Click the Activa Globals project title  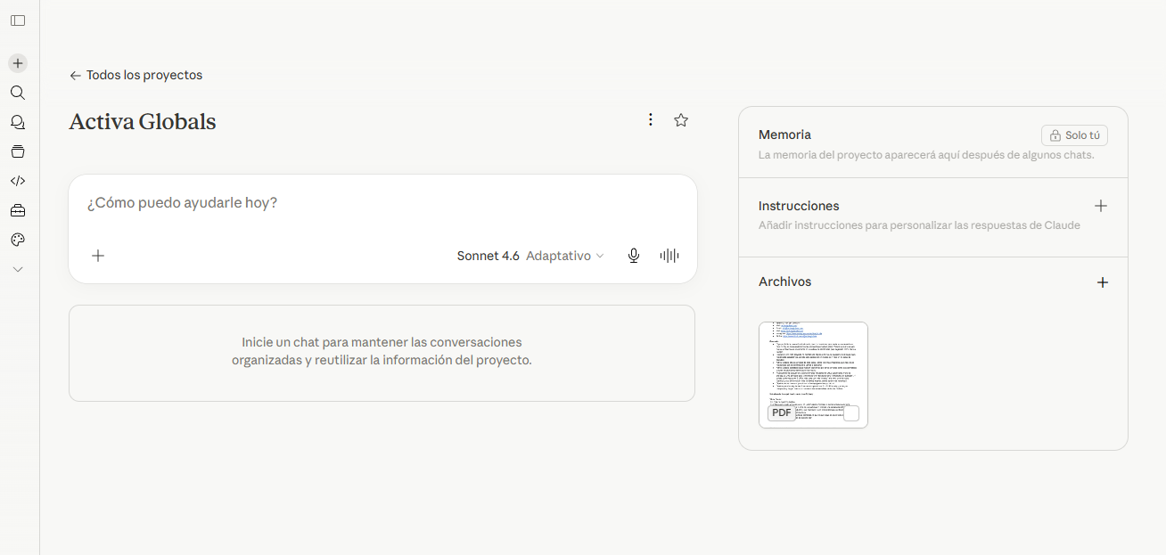click(x=143, y=121)
